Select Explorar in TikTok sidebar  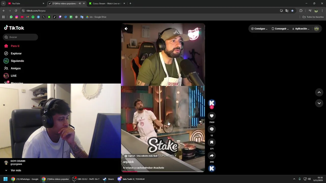pyautogui.click(x=16, y=54)
